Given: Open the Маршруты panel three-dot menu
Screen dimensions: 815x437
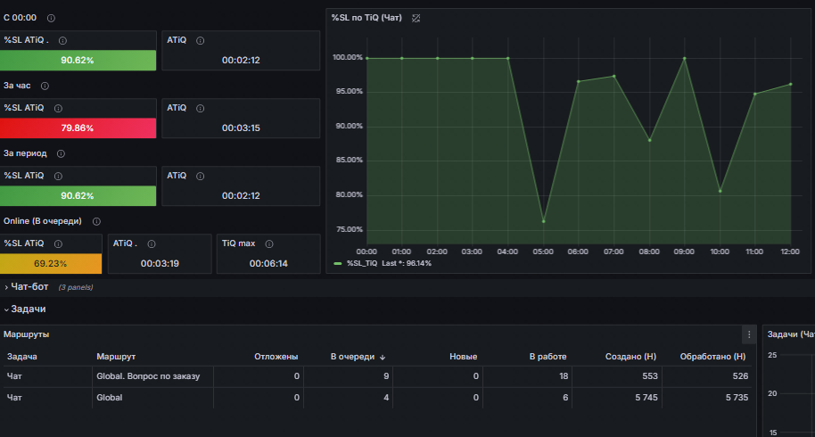Looking at the screenshot, I should pos(749,334).
